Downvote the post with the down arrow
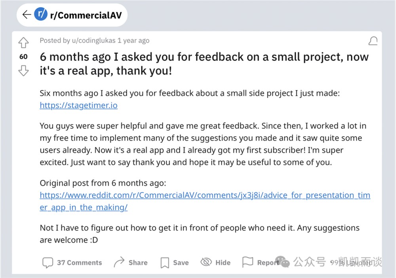This screenshot has height=278, width=396. tap(24, 71)
